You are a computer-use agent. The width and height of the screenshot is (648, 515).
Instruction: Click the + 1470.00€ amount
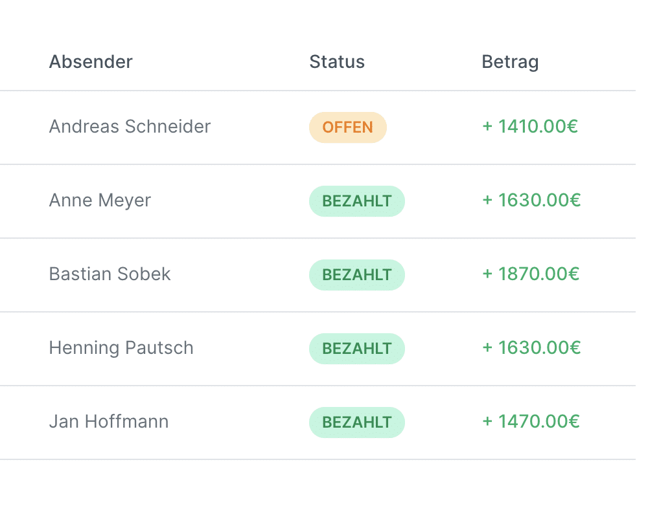pos(531,422)
